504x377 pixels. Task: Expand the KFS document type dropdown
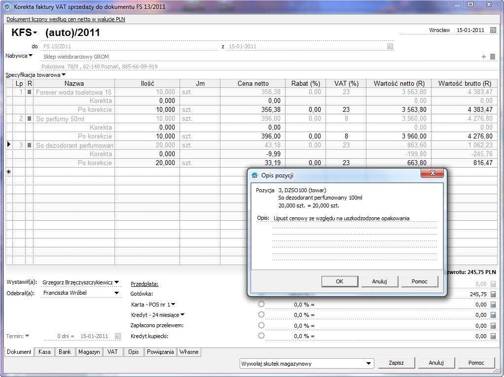tap(35, 33)
